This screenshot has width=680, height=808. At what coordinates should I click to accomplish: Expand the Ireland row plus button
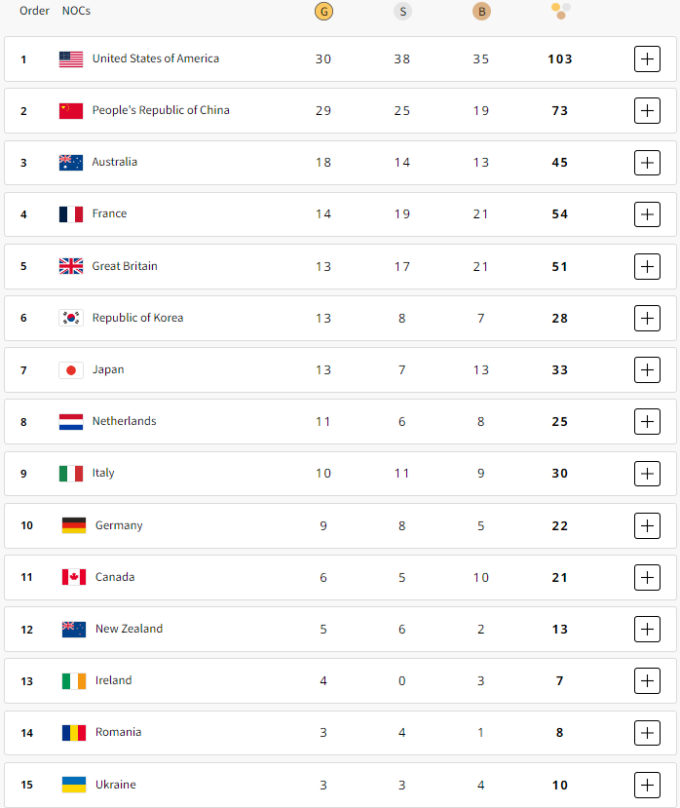click(647, 680)
